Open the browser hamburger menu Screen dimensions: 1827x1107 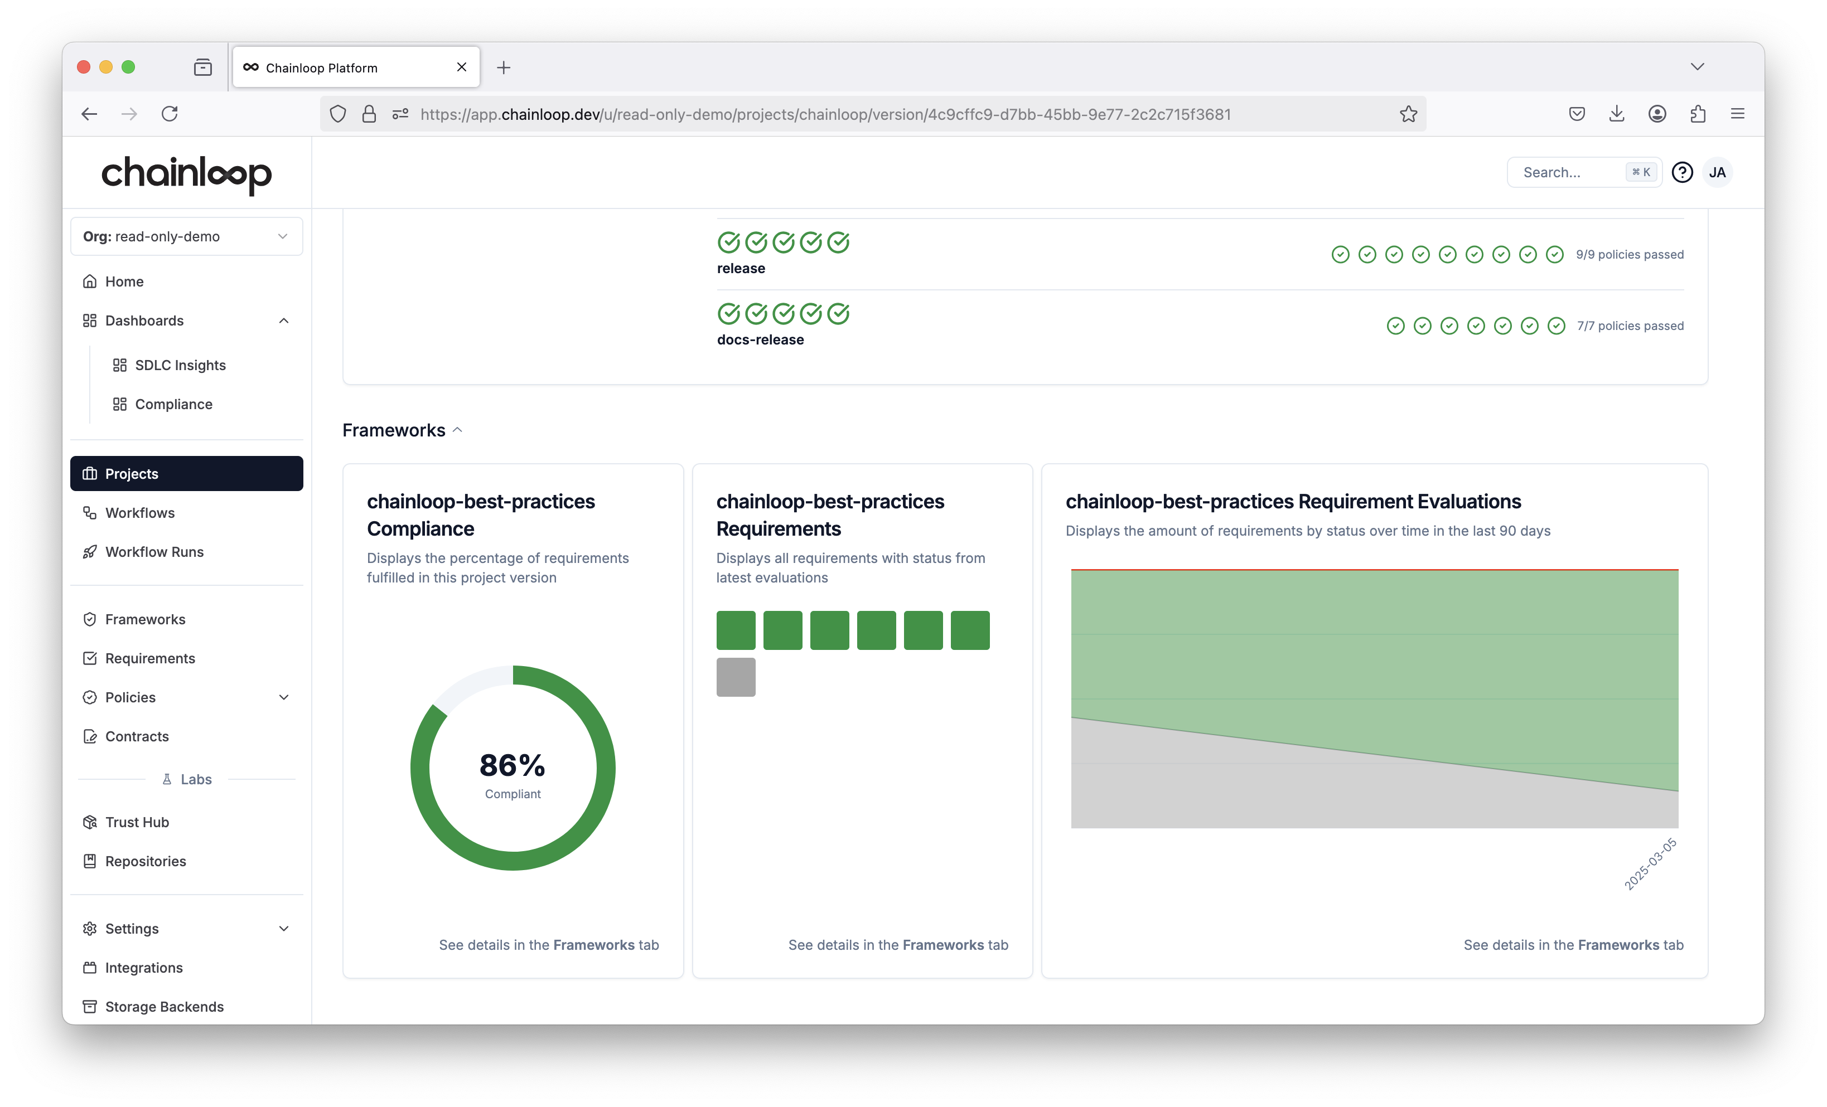[1737, 114]
